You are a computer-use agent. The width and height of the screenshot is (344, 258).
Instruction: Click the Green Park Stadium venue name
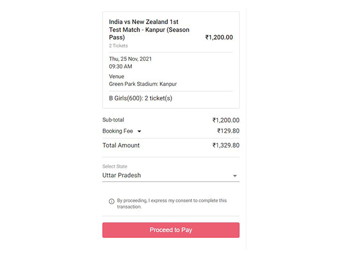(x=143, y=84)
